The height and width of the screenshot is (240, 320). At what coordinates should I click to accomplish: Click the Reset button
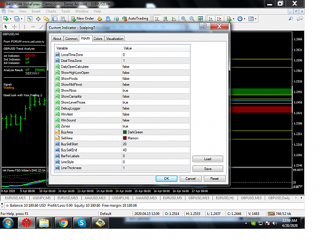[x=215, y=179]
